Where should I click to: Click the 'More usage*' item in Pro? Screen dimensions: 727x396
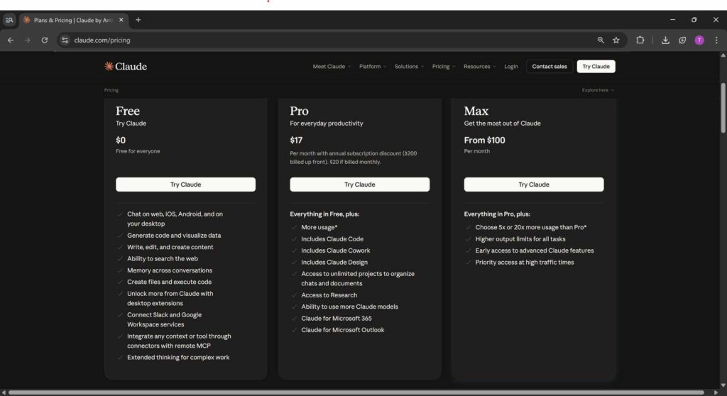(x=319, y=227)
